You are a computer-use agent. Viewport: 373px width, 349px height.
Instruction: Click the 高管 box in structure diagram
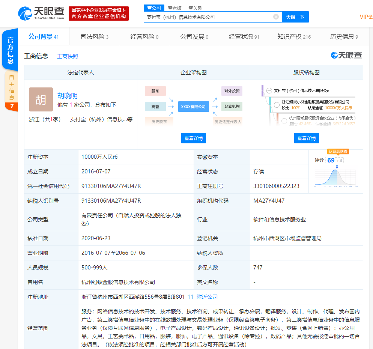point(155,106)
